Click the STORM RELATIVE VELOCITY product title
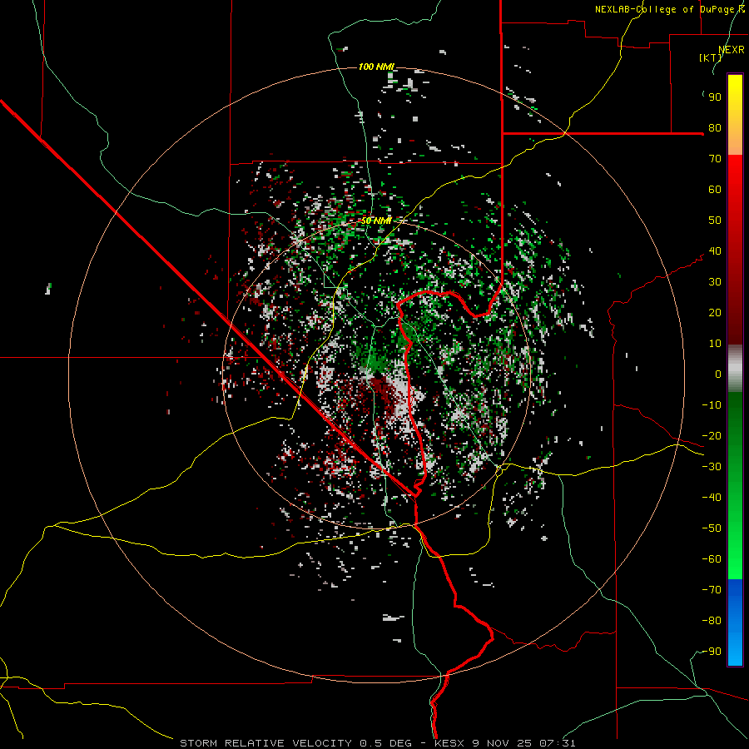This screenshot has width=749, height=749. 266,743
